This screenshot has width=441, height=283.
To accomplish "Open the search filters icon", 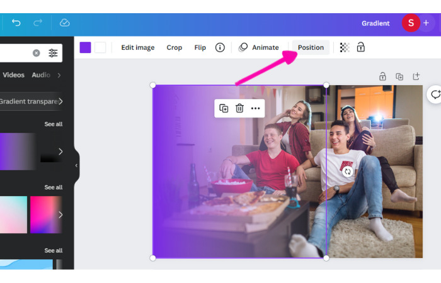I will (x=53, y=53).
